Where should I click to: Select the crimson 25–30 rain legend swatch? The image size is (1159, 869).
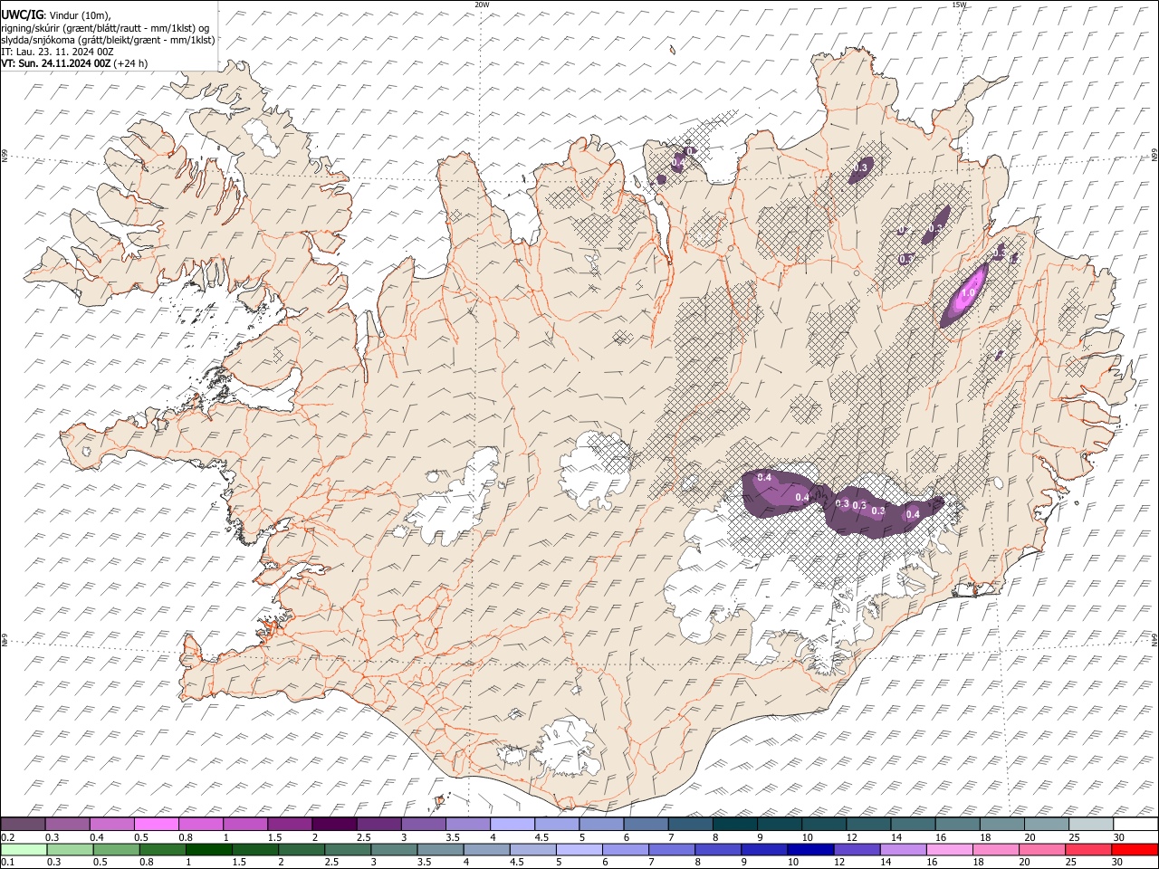1088,849
